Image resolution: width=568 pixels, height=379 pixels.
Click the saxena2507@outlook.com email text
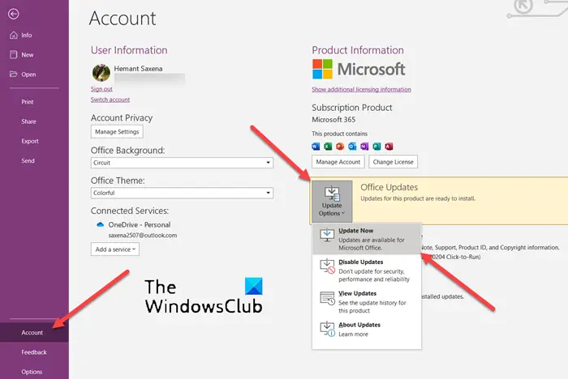pos(143,236)
